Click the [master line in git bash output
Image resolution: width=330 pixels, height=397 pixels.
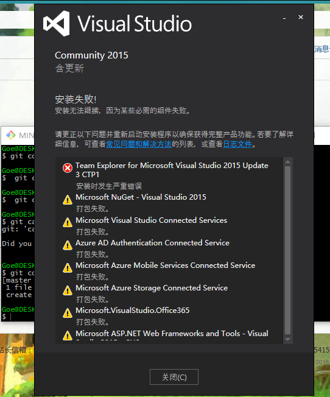coord(18,280)
